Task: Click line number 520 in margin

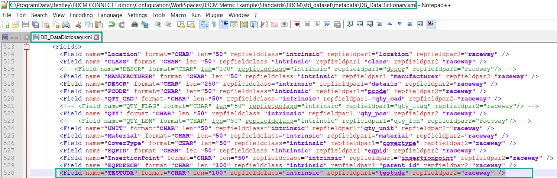Action: coord(9,99)
